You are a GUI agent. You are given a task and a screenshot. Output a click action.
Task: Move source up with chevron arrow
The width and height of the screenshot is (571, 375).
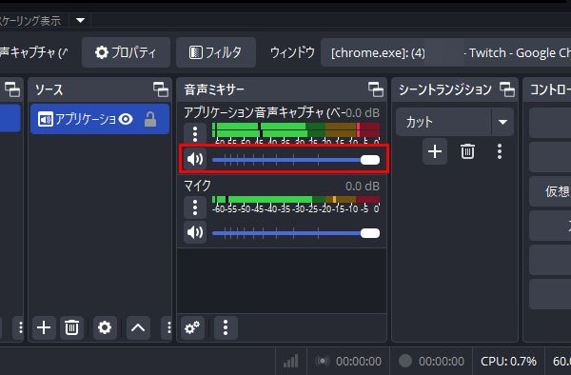pos(138,327)
